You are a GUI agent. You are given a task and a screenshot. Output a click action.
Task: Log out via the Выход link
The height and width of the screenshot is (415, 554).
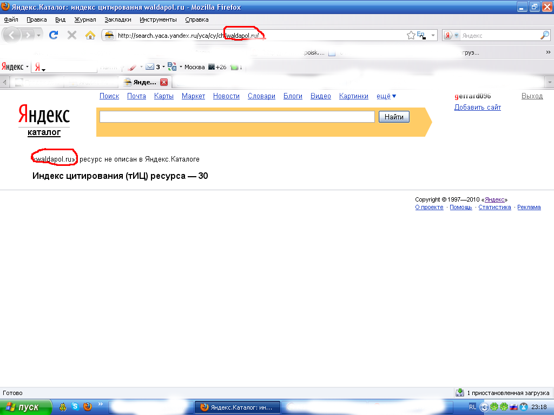532,96
